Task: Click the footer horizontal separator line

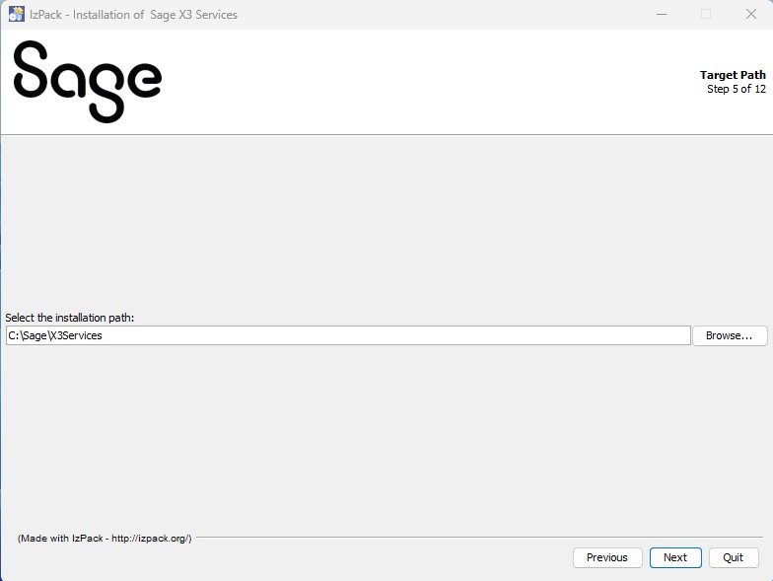Action: point(473,538)
